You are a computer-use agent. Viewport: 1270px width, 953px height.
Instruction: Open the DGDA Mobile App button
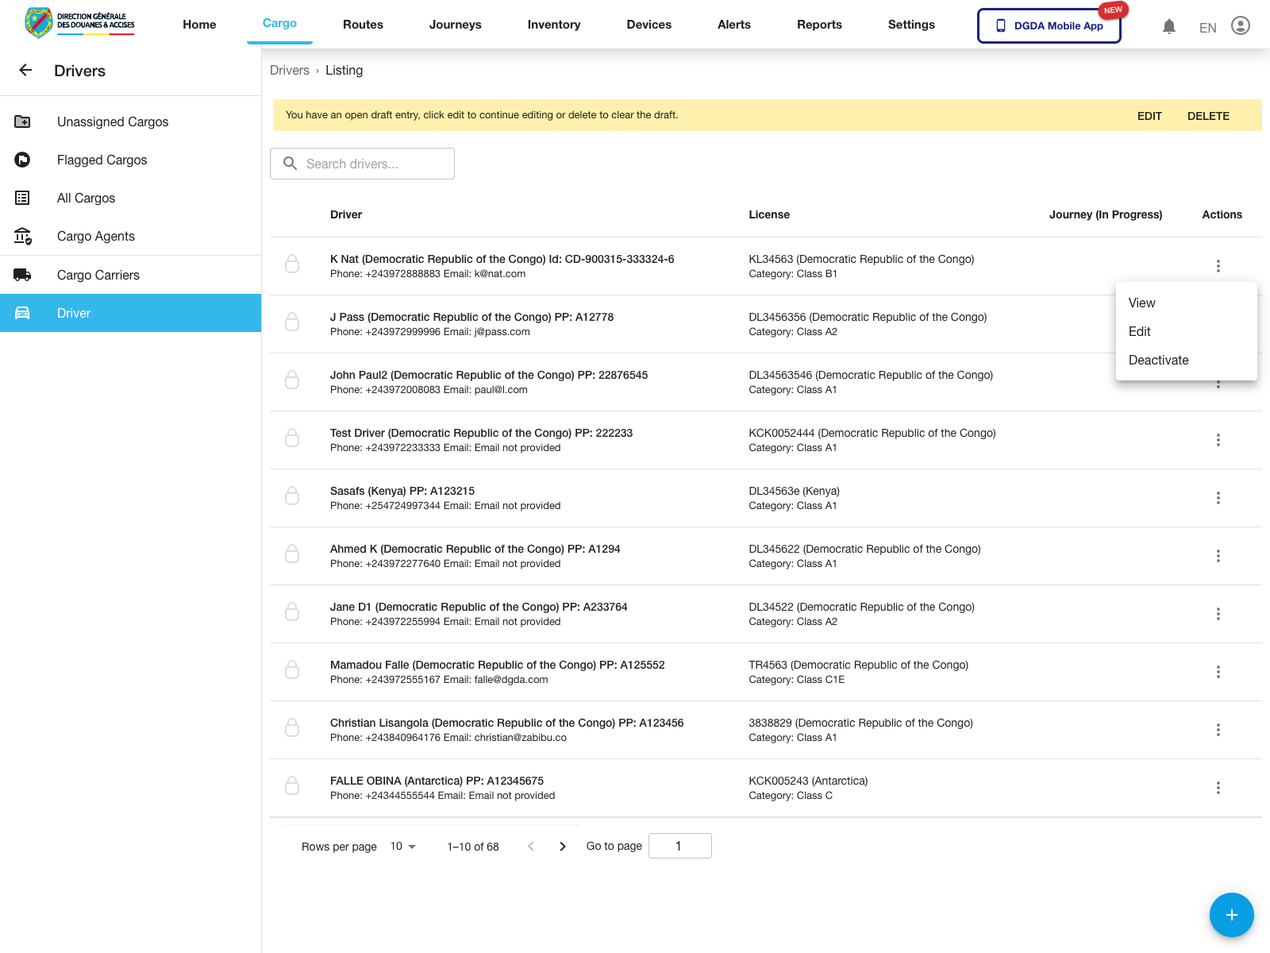(1049, 26)
